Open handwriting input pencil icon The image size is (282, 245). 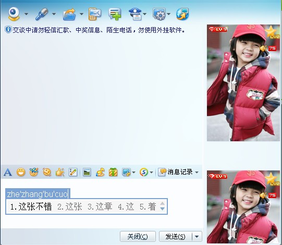coord(73,172)
